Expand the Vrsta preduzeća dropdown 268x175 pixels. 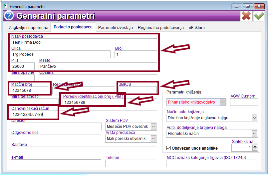(153, 139)
